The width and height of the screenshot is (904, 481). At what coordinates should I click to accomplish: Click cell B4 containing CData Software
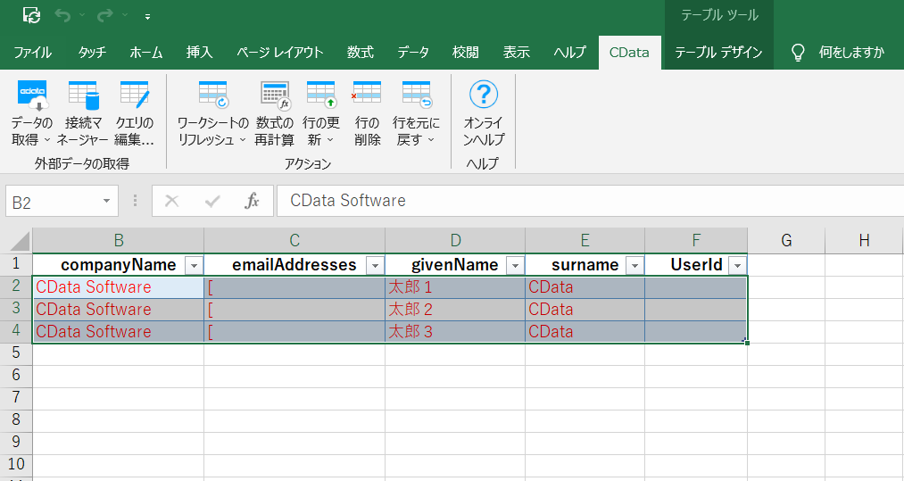click(118, 332)
